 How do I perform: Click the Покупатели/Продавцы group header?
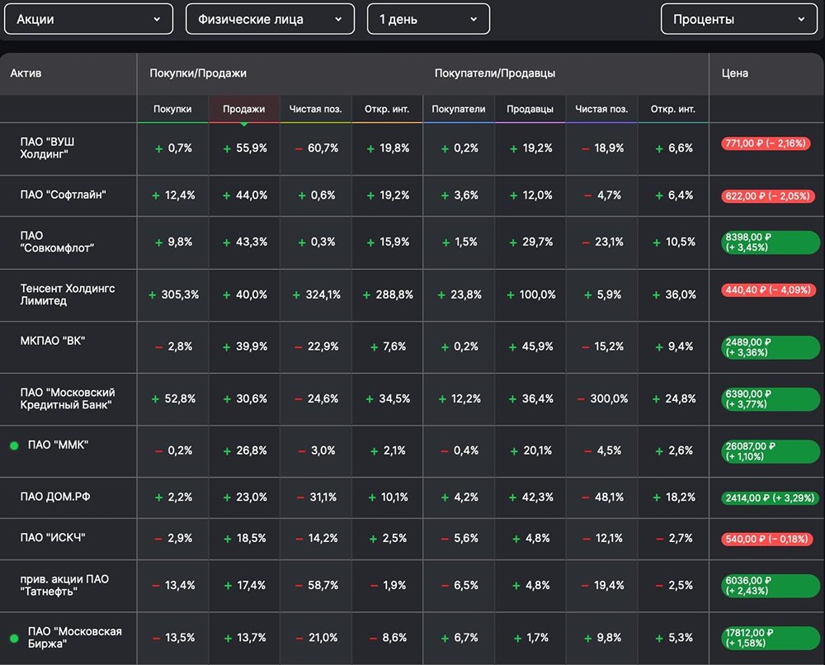(494, 73)
